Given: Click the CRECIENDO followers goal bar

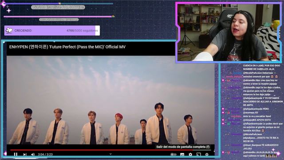Looking at the screenshot, I should (x=52, y=31).
